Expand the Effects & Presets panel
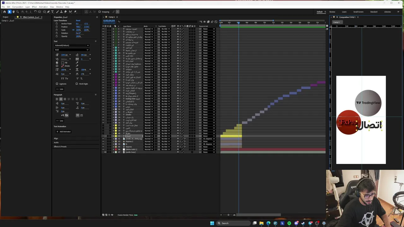Image resolution: width=404 pixels, height=227 pixels. 60,147
